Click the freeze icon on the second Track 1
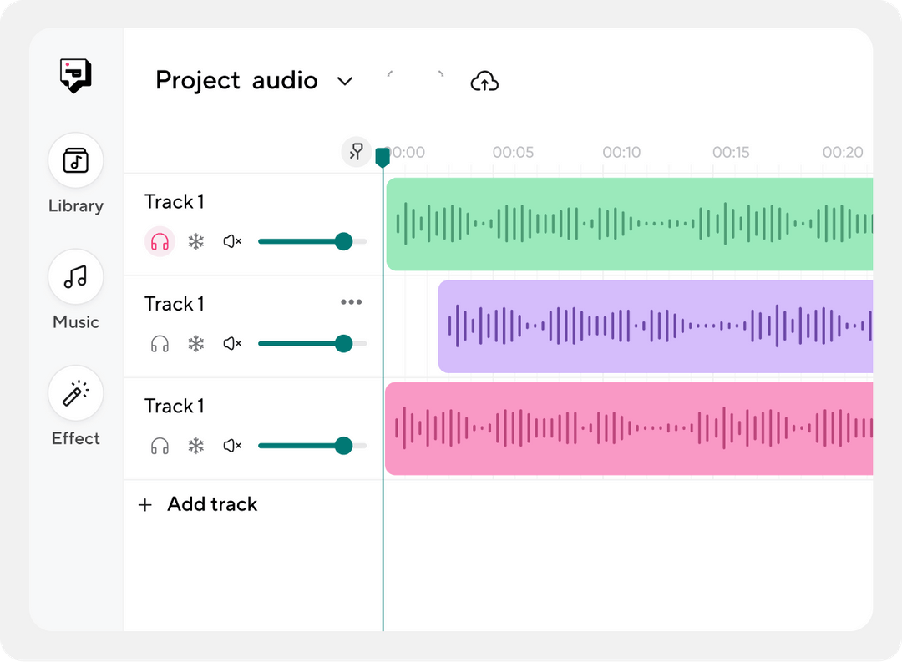 coord(196,343)
